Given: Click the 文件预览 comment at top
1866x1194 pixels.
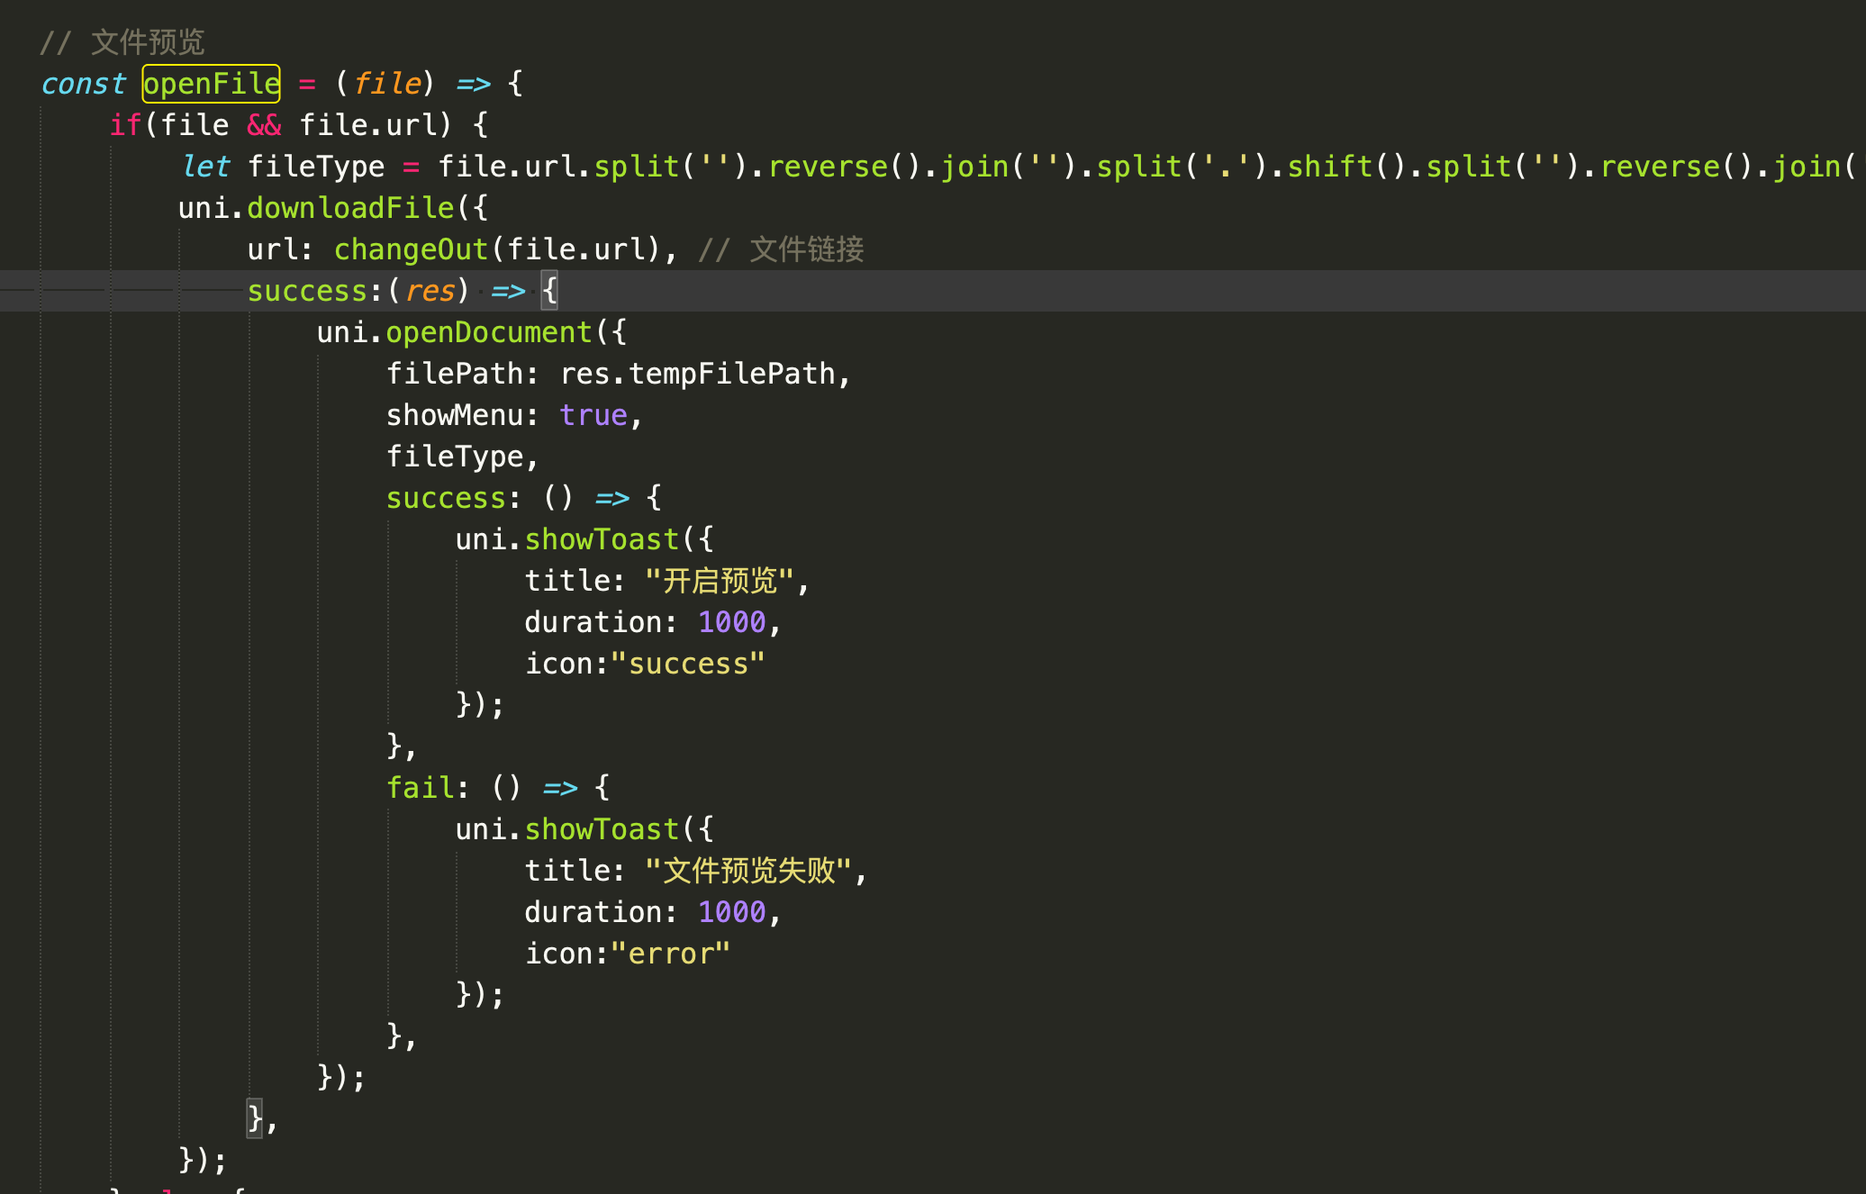Looking at the screenshot, I should [148, 42].
